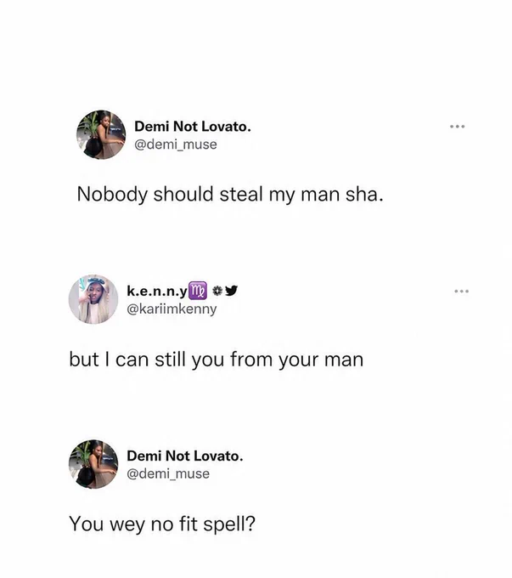Click the word "steal" in Demi's first tweet
The image size is (512, 578).
pyautogui.click(x=241, y=194)
